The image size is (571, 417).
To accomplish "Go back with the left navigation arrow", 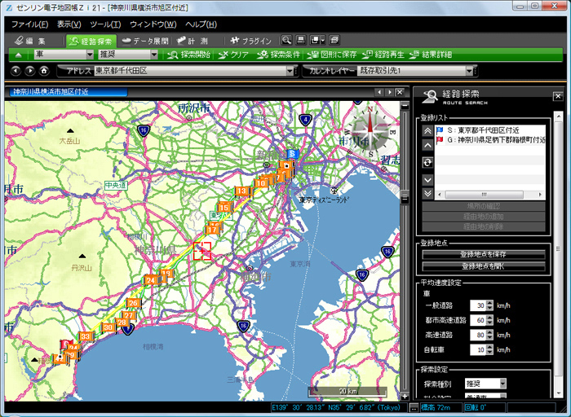I will click(15, 71).
